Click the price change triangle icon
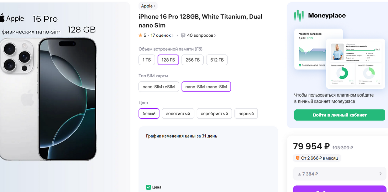 point(299,174)
